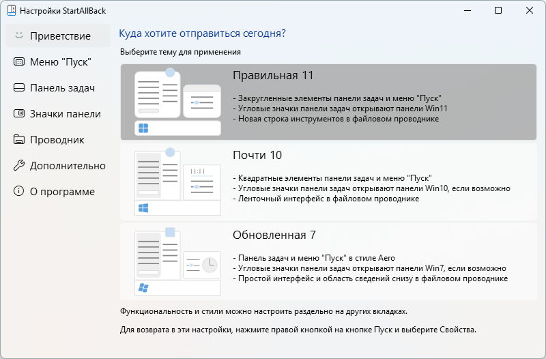Screen dimensions: 546x359
Task: Select the Правильная 11 theme
Action: click(x=328, y=102)
